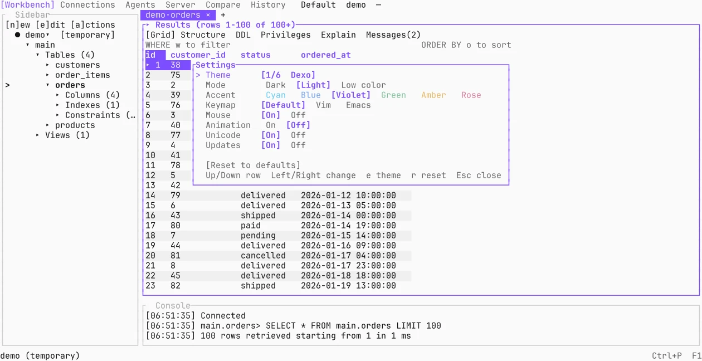Click the "demo (temporary)" status bar text
The image size is (702, 361).
tap(40, 356)
